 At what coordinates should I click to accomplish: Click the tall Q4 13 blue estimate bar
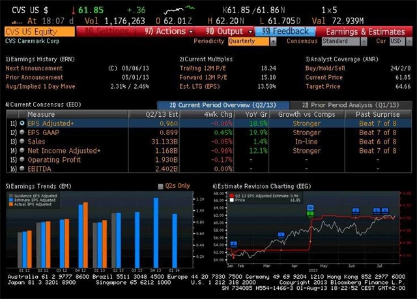[156, 232]
